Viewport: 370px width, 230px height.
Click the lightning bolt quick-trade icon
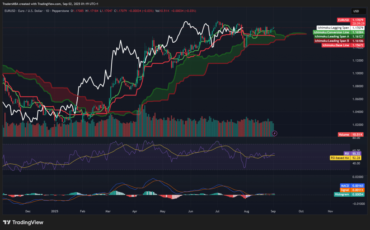pos(275,134)
